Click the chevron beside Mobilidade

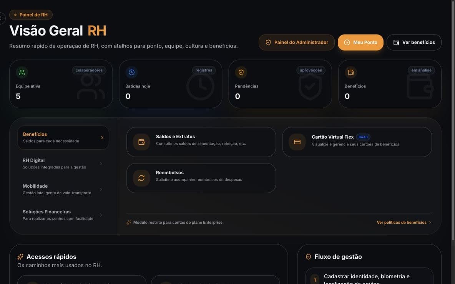pos(101,190)
